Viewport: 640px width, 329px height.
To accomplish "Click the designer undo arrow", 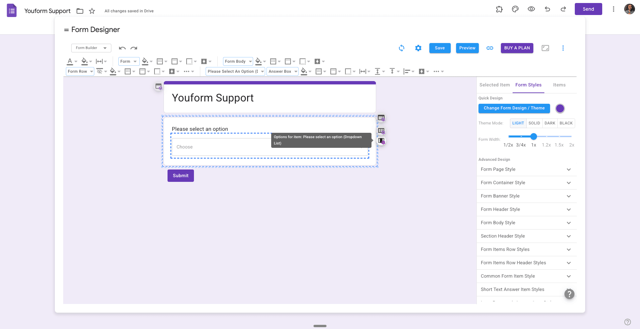I will click(122, 48).
